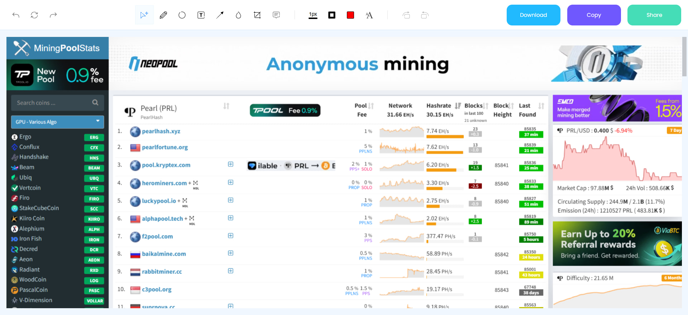Expand details for herominers.com
This screenshot has height=315, width=688.
231,182
